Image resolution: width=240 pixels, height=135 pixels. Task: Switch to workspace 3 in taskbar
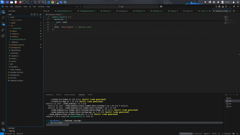pyautogui.click(x=39, y=2)
